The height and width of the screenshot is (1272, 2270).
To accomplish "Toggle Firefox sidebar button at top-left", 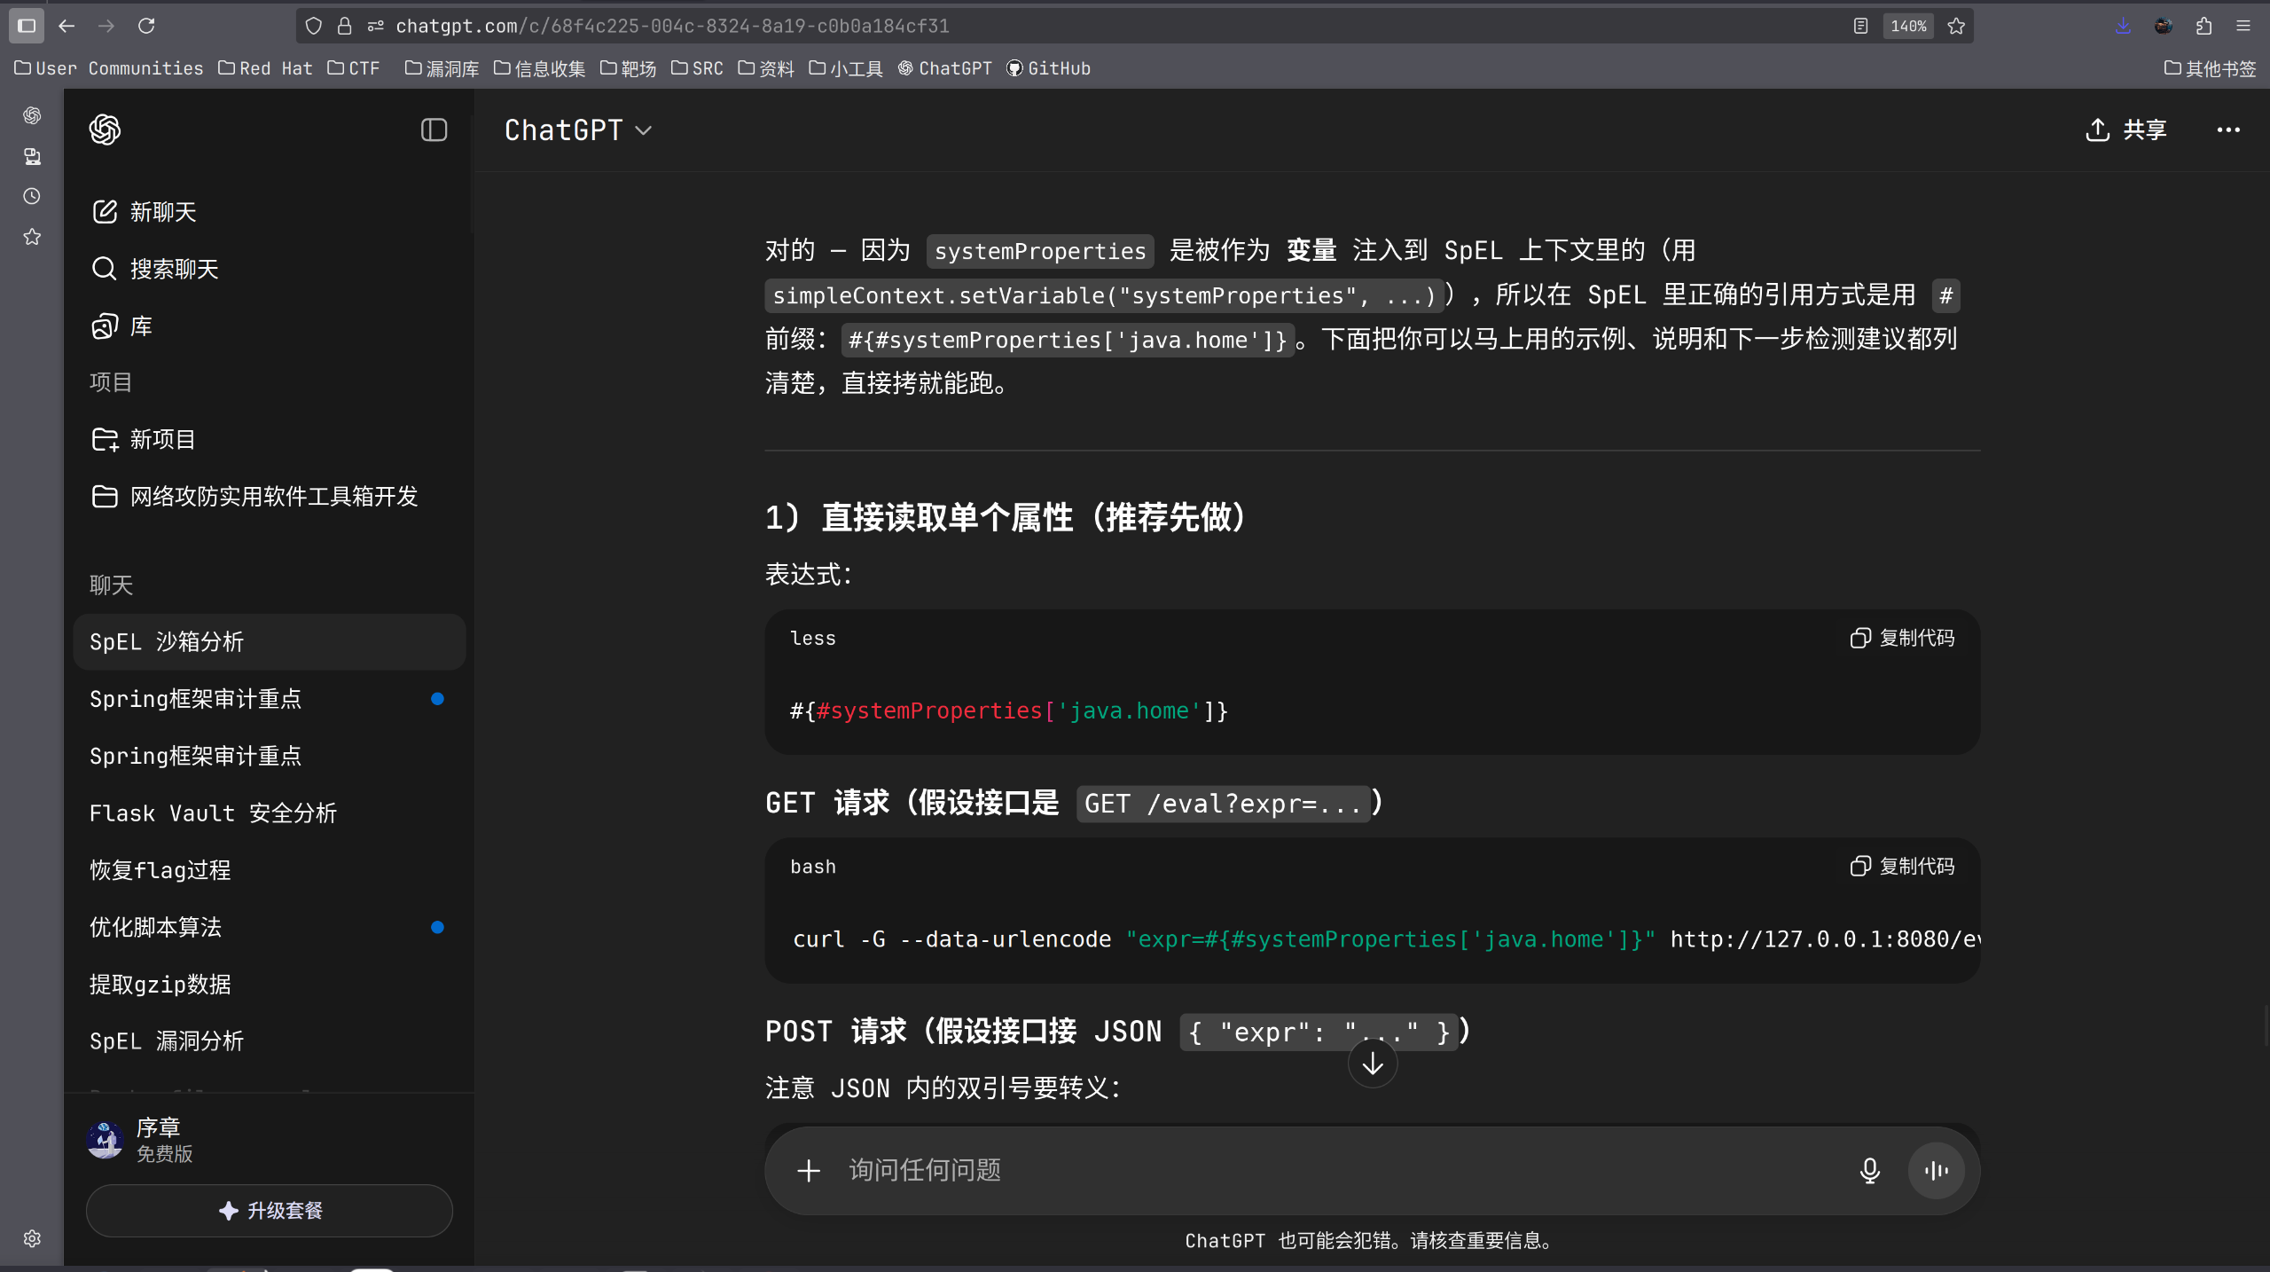I will 27,26.
